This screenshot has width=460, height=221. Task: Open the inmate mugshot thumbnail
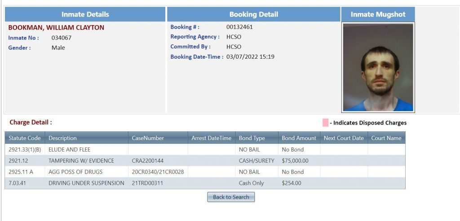378,67
